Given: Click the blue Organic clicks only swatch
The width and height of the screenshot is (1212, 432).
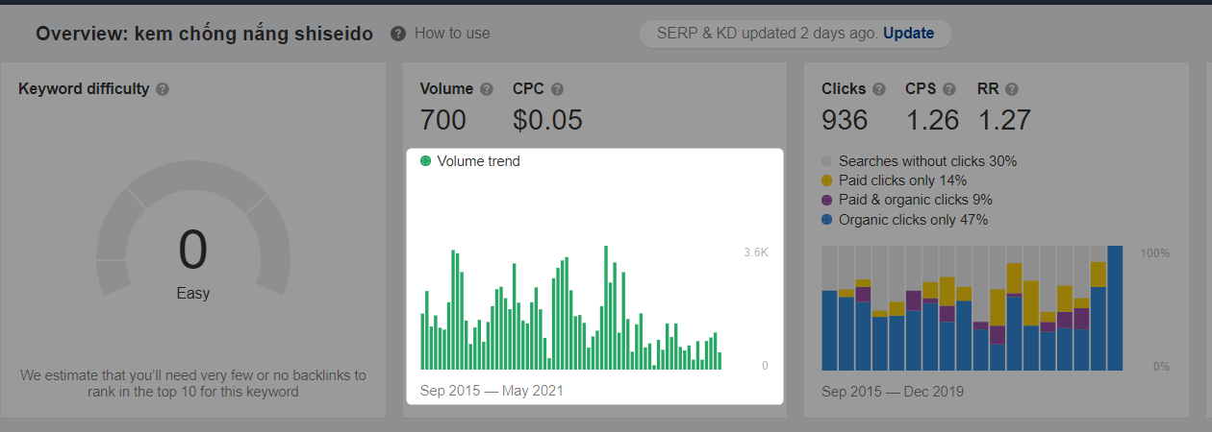Looking at the screenshot, I should point(827,220).
